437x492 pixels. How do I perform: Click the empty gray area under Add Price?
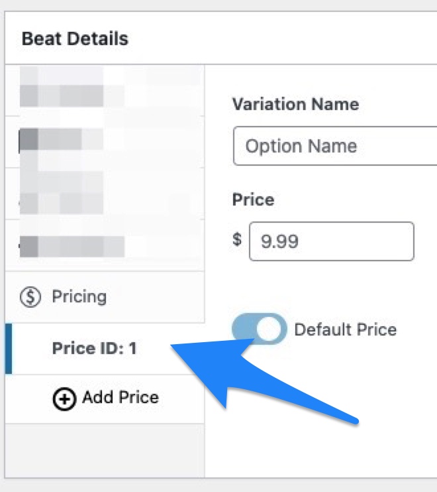coord(105,451)
